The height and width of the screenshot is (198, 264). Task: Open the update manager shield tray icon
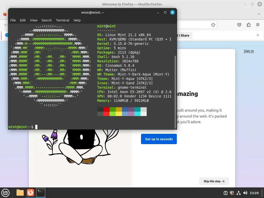tap(232, 193)
